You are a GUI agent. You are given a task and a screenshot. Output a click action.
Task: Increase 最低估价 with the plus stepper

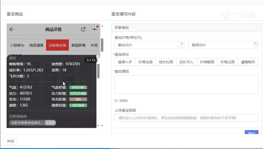(x=182, y=43)
